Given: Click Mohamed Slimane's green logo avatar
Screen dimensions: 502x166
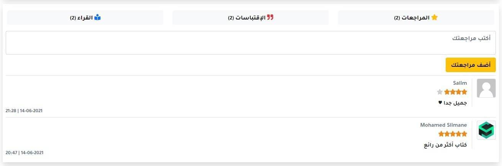Looking at the screenshot, I should click(x=486, y=130).
